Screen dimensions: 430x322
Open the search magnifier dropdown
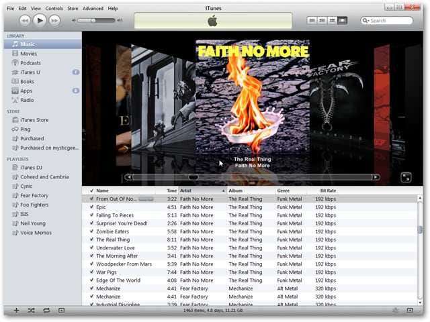365,21
